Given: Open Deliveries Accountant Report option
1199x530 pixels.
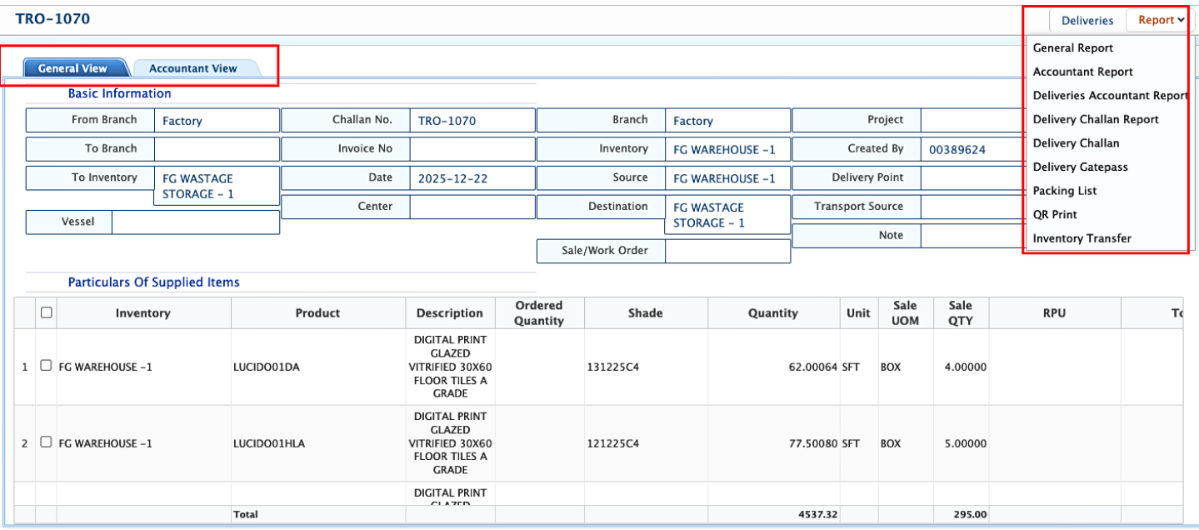Looking at the screenshot, I should tap(1108, 96).
